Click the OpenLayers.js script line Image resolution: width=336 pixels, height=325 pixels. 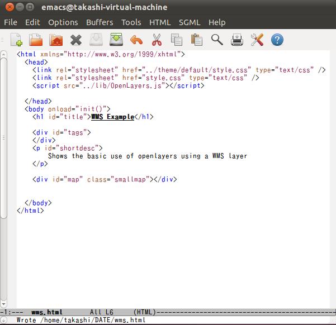point(119,85)
